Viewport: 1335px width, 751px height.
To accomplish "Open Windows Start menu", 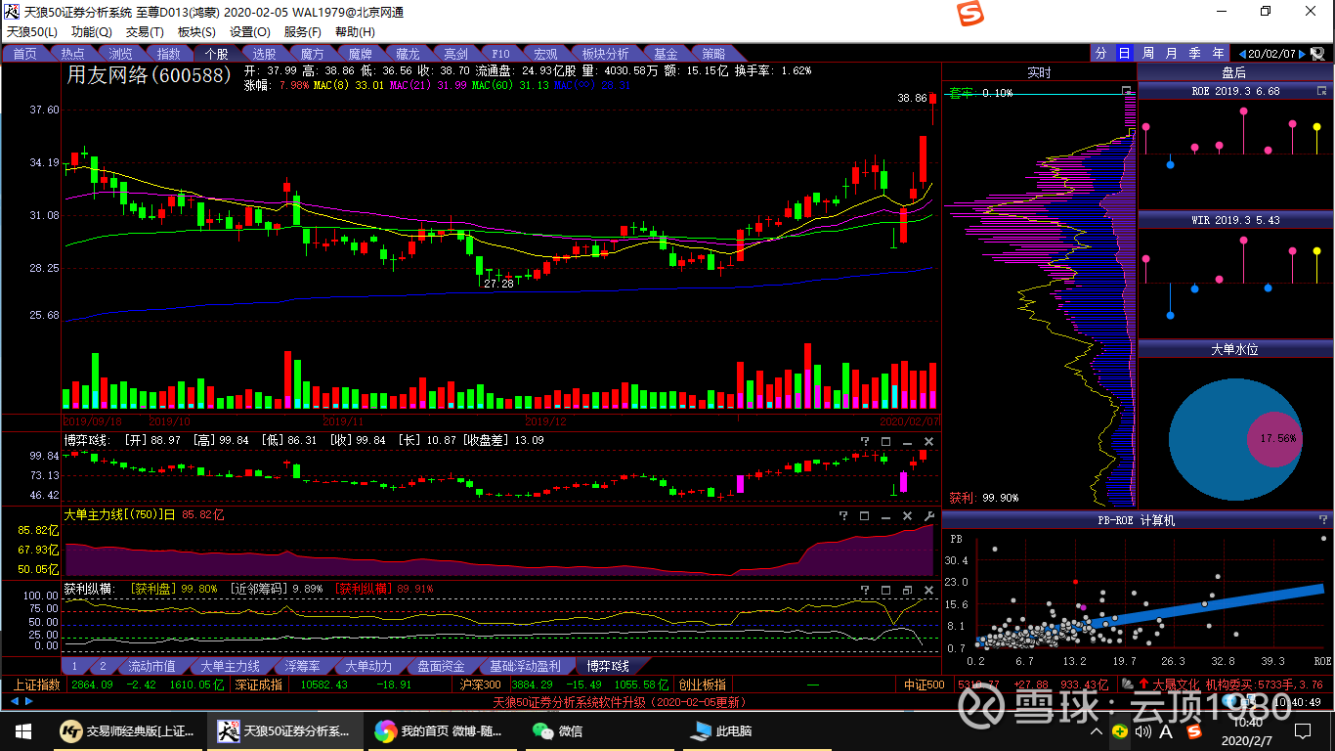I will tap(22, 730).
